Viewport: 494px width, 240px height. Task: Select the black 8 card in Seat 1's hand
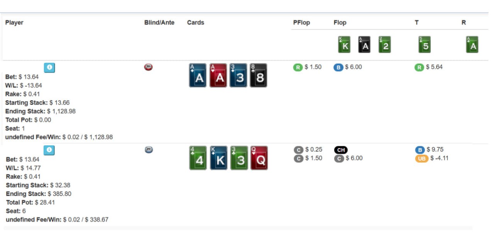point(258,75)
